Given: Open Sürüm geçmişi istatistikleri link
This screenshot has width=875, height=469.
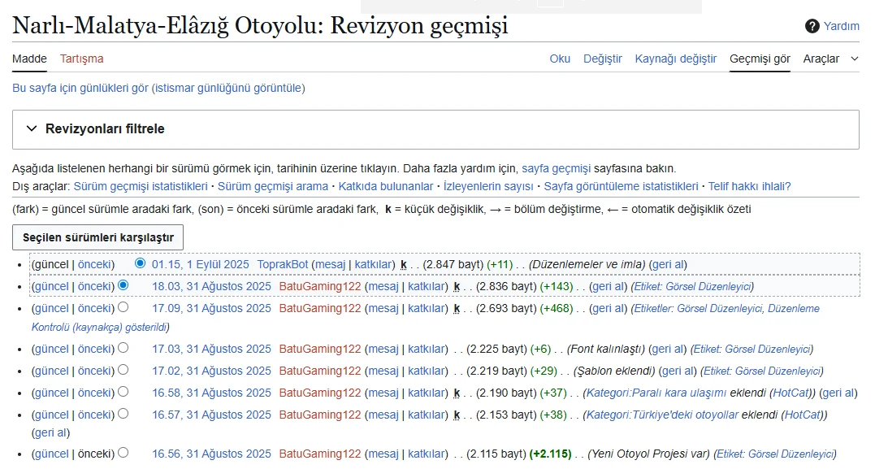Looking at the screenshot, I should (129, 186).
